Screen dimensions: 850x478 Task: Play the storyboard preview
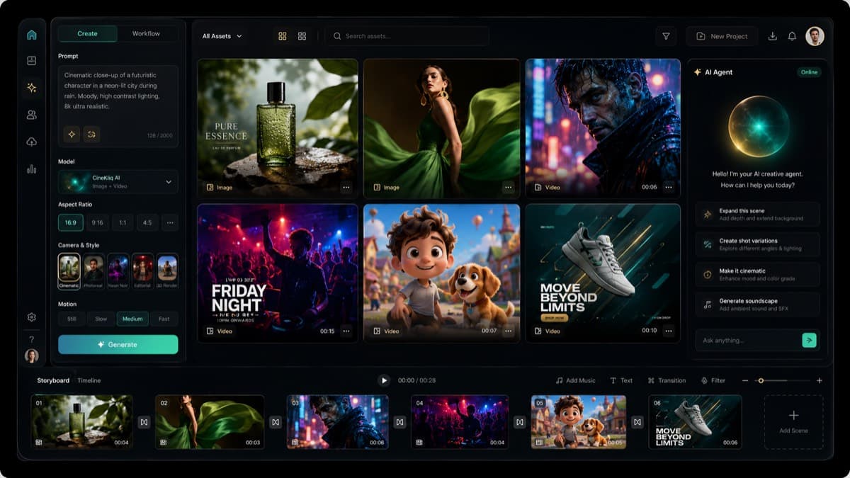[x=384, y=381]
